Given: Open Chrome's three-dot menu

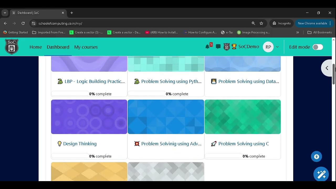Looking at the screenshot, I should coord(330,23).
